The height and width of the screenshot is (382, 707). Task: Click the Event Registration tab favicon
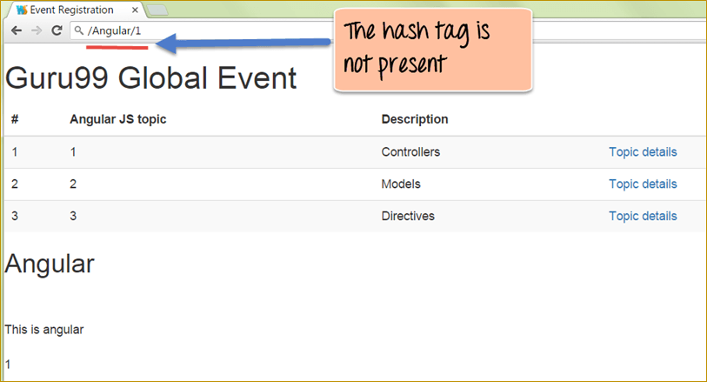[21, 10]
